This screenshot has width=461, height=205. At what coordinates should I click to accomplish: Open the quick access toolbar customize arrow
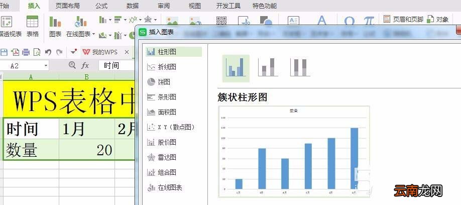73,52
